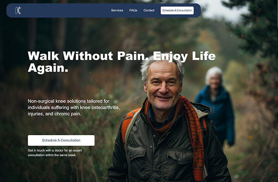278x182 pixels.
Task: Click the 'Get in touch with a doctor' caption
Action: point(55,153)
